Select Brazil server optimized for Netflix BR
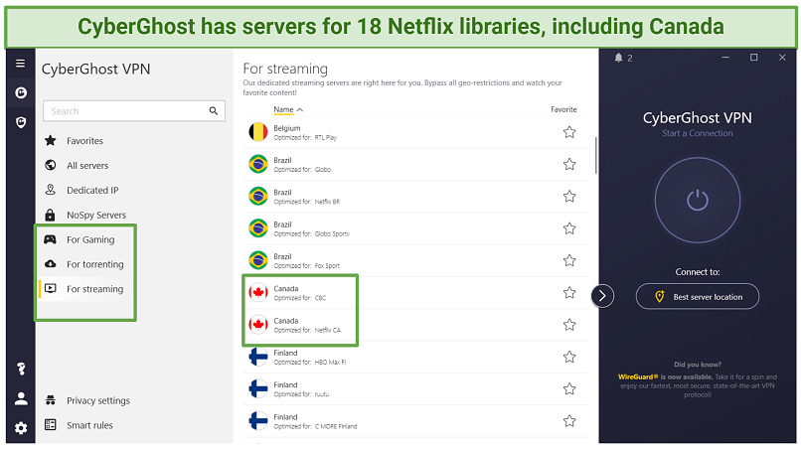 click(415, 197)
